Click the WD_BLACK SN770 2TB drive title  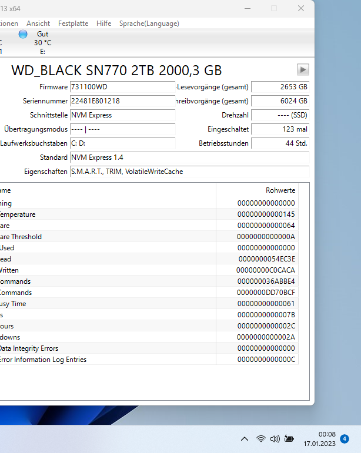point(116,71)
